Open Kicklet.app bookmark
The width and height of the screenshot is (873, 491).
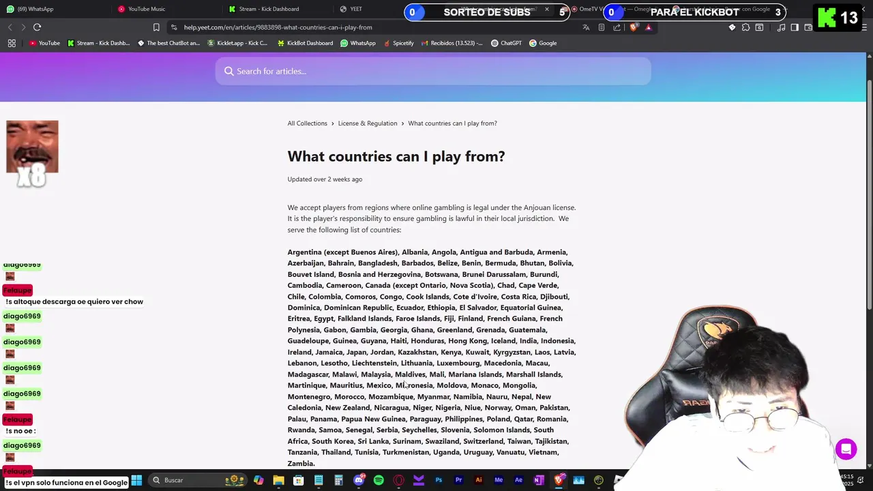[237, 43]
